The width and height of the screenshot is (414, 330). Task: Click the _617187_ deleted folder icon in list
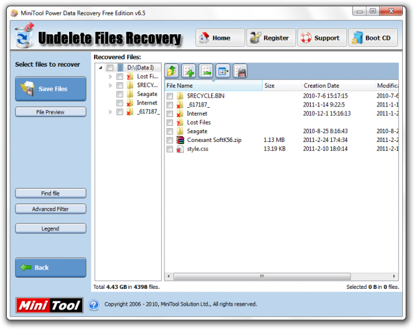point(180,105)
